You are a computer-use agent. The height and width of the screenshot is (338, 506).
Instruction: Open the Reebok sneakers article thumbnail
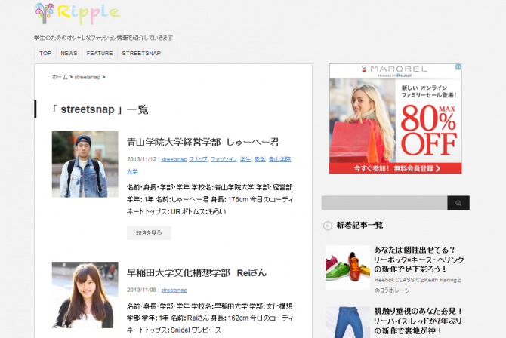[x=348, y=267]
